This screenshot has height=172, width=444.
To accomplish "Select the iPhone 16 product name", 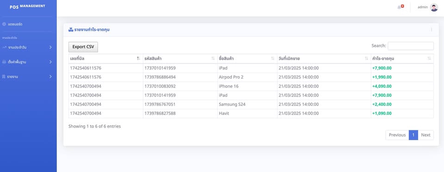I will tap(228, 86).
